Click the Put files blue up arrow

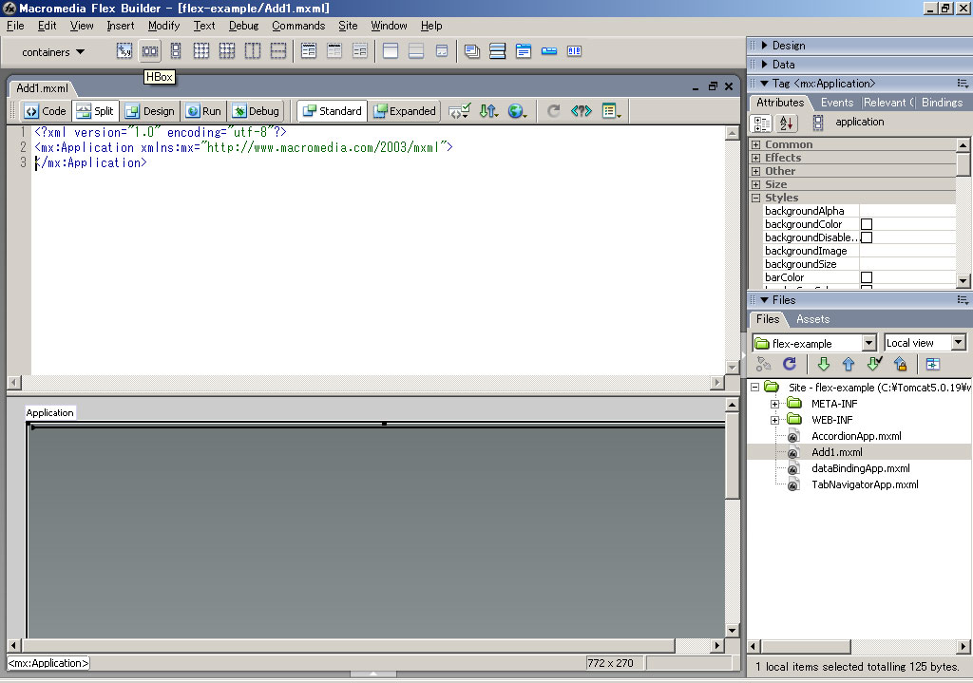click(x=849, y=364)
